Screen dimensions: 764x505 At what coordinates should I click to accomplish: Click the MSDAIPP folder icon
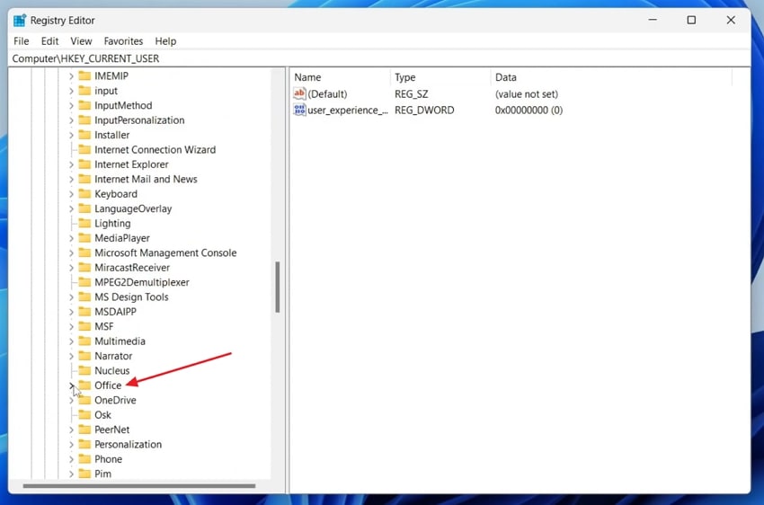84,312
